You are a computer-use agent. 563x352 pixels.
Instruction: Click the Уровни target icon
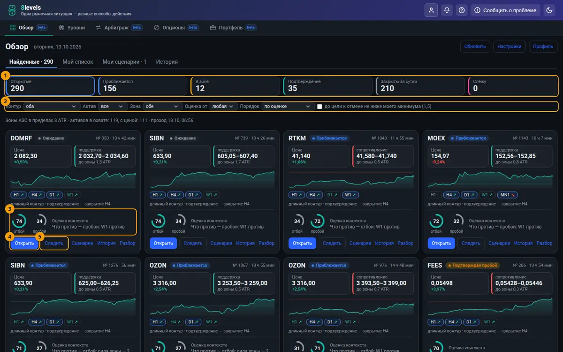coord(61,28)
